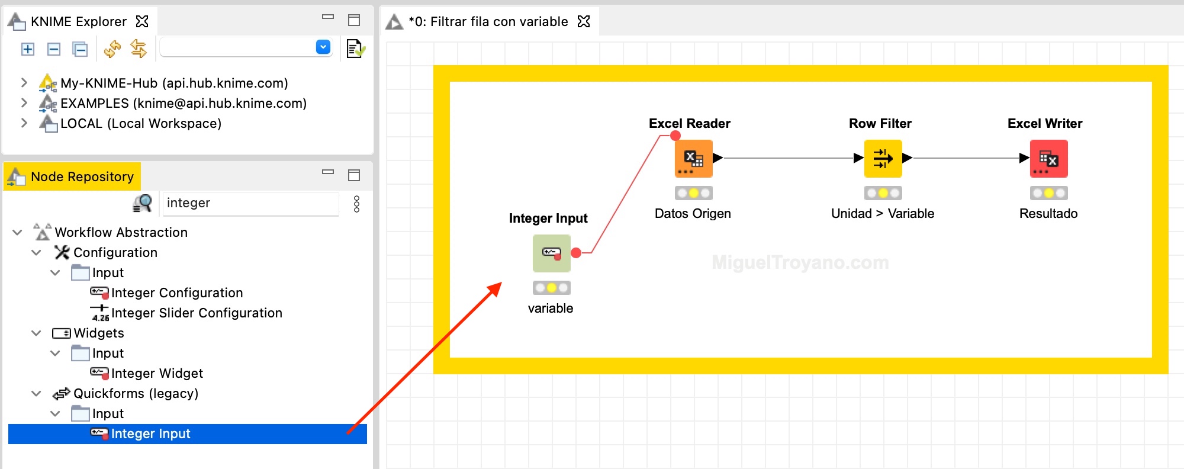Click the Excel Reader status traffic light
The height and width of the screenshot is (469, 1184).
(694, 193)
